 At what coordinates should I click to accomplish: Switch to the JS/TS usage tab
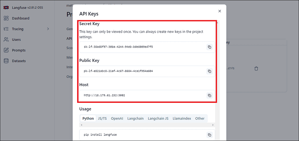102,119
